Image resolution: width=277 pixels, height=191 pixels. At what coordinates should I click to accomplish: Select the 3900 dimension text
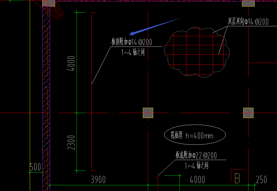tap(98, 179)
